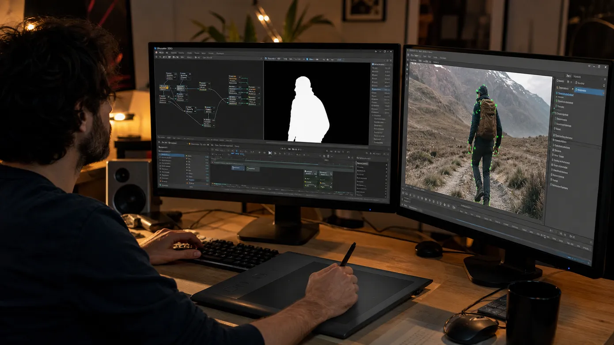Select the blue clip on the left monitor timeline
The height and width of the screenshot is (345, 614).
click(x=238, y=168)
